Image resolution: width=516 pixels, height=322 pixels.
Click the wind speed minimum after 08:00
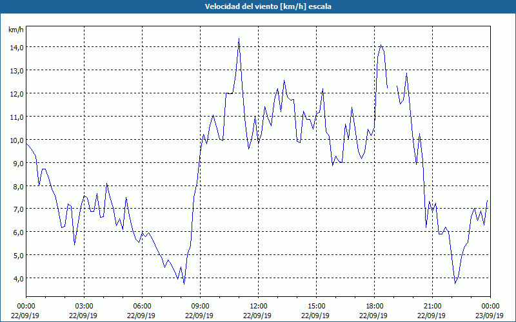click(x=184, y=283)
